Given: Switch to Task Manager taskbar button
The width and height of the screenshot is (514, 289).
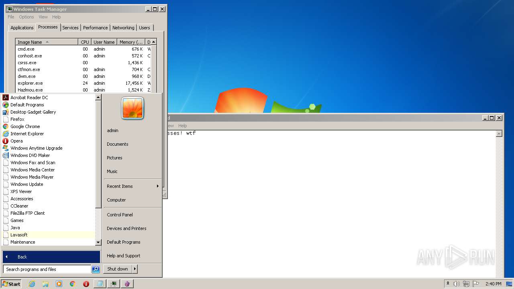Looking at the screenshot, I should tap(114, 284).
